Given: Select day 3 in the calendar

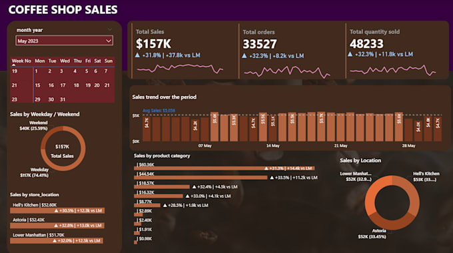Looking at the screenshot, I should (x=61, y=71).
